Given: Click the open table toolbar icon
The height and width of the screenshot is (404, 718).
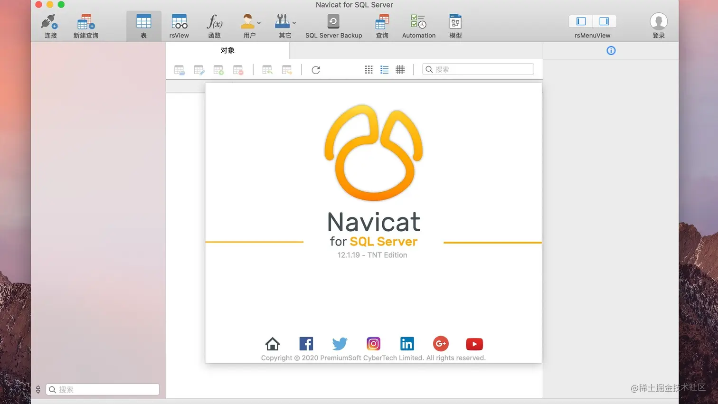Looking at the screenshot, I should click(179, 70).
